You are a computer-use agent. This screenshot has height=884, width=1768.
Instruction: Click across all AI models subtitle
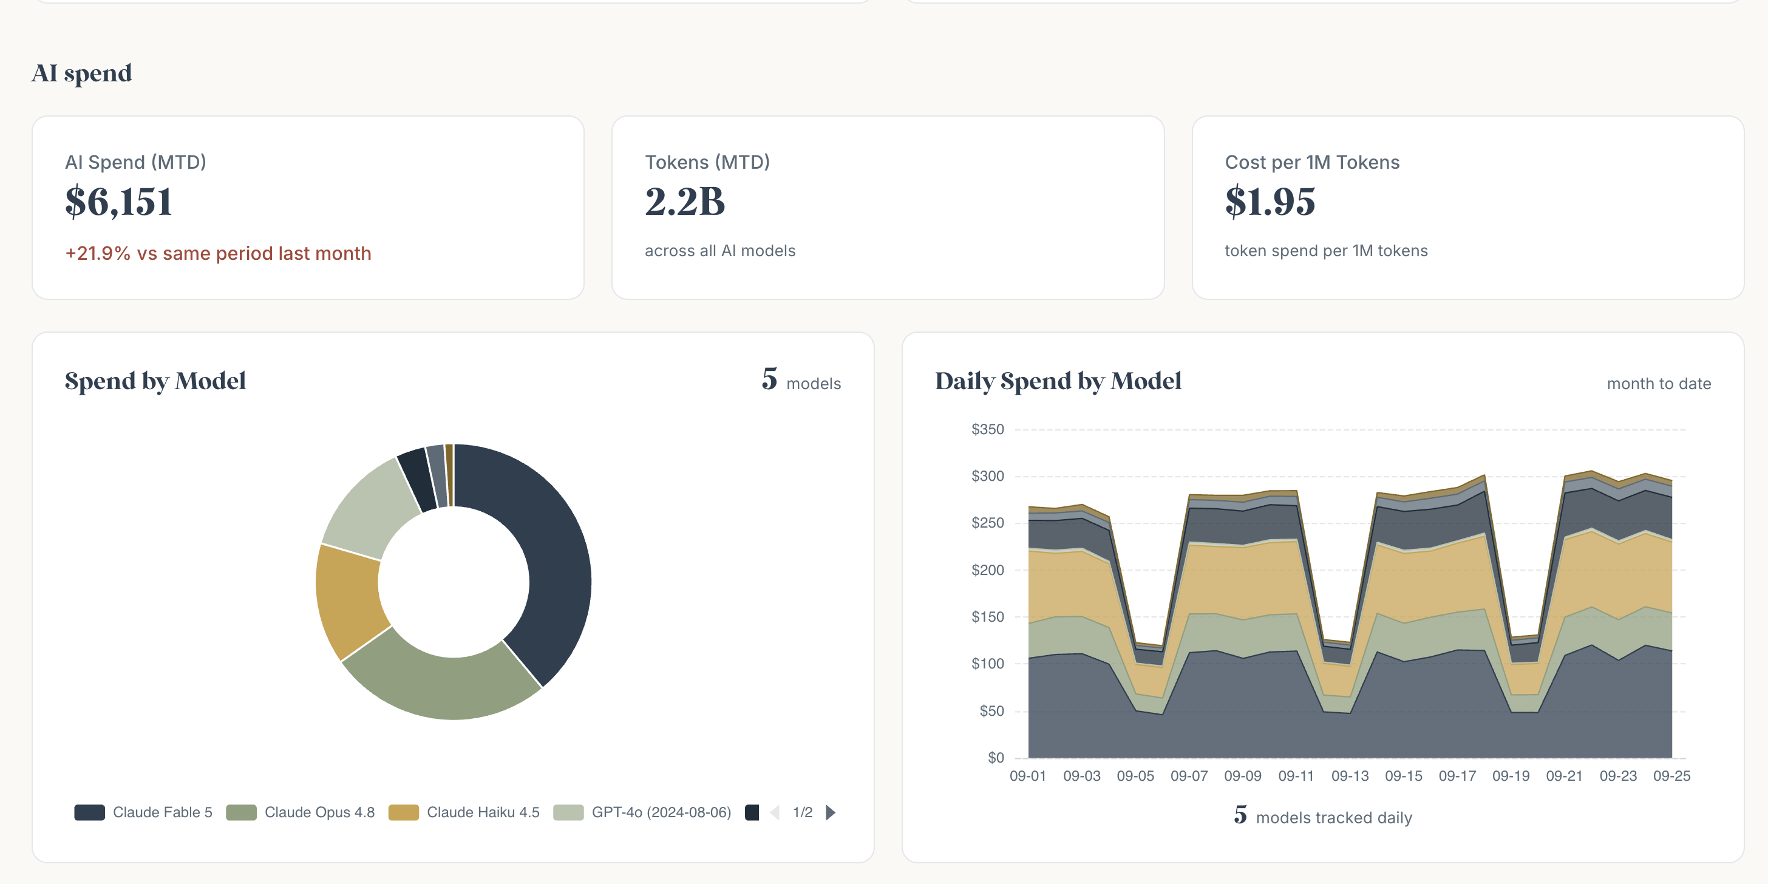point(720,251)
